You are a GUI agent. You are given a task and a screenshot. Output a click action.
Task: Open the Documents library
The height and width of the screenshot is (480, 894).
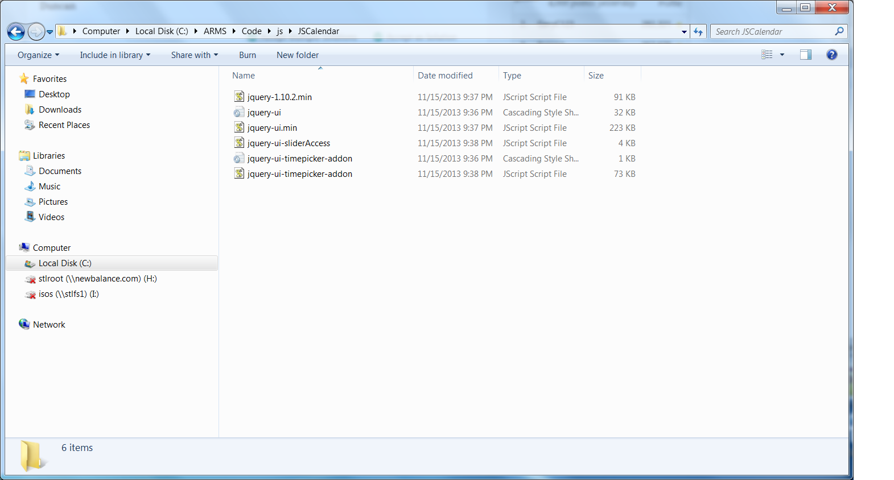(x=60, y=171)
